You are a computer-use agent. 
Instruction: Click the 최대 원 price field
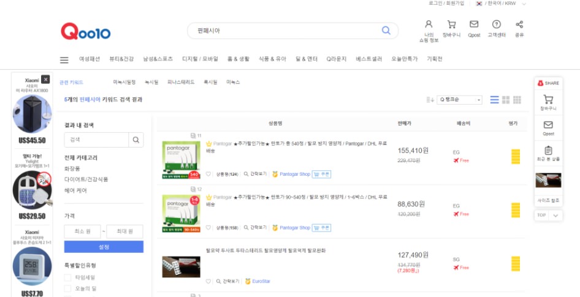124,231
